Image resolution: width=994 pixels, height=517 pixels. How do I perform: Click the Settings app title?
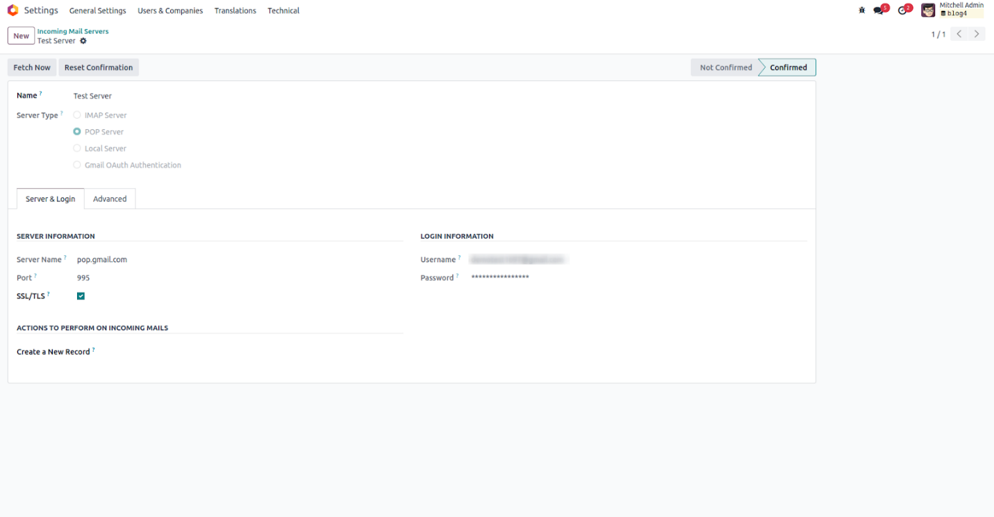tap(41, 10)
